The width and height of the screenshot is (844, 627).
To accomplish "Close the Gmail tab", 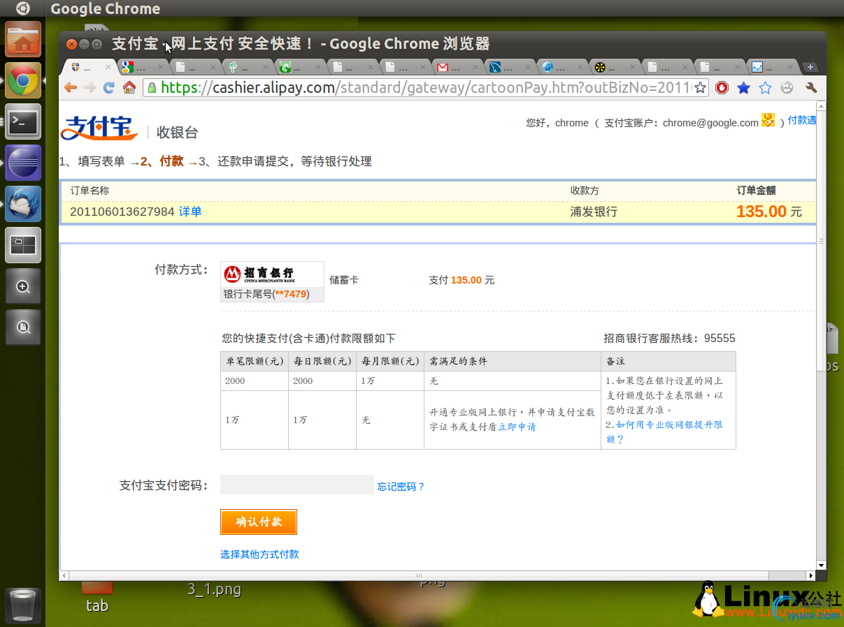I will (475, 68).
